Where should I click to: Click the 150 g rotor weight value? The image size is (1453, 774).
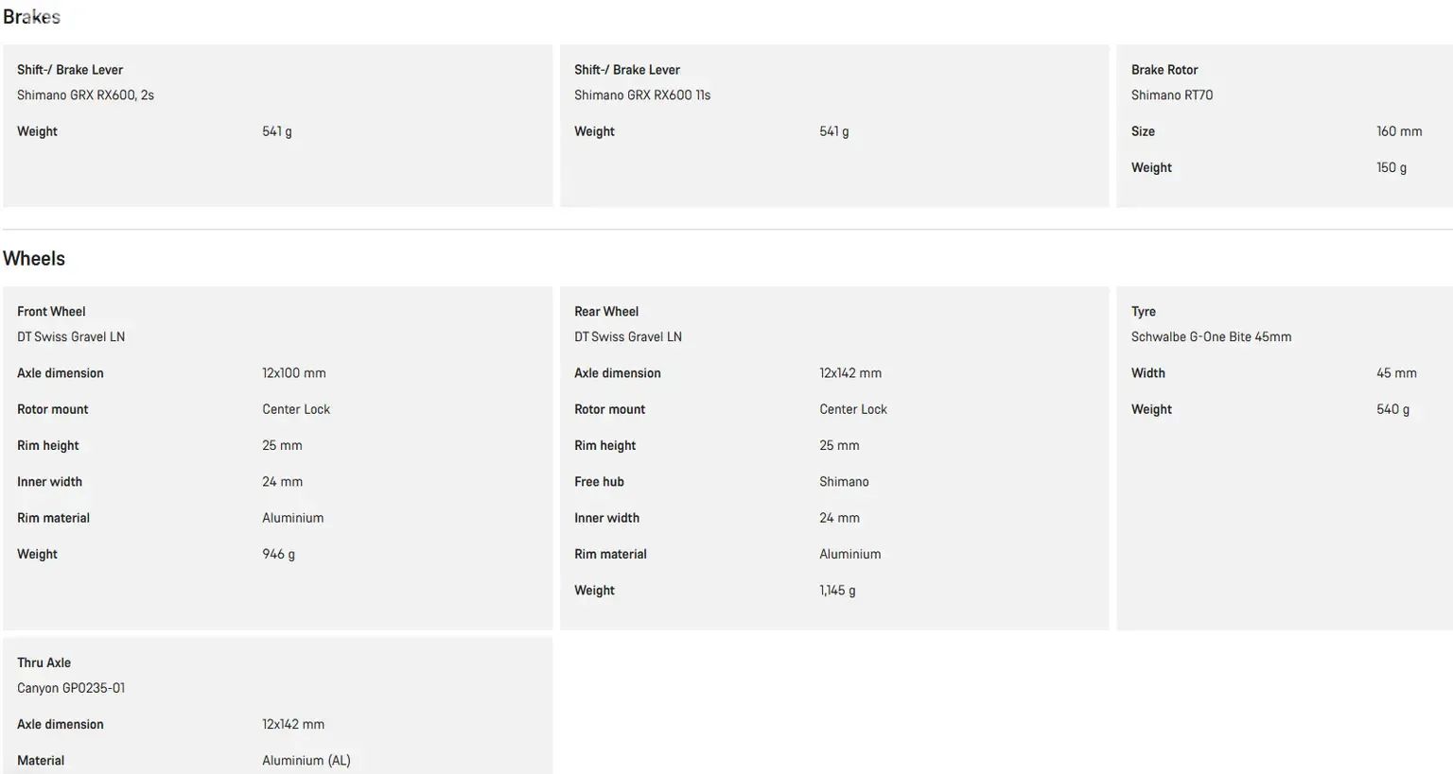1392,167
